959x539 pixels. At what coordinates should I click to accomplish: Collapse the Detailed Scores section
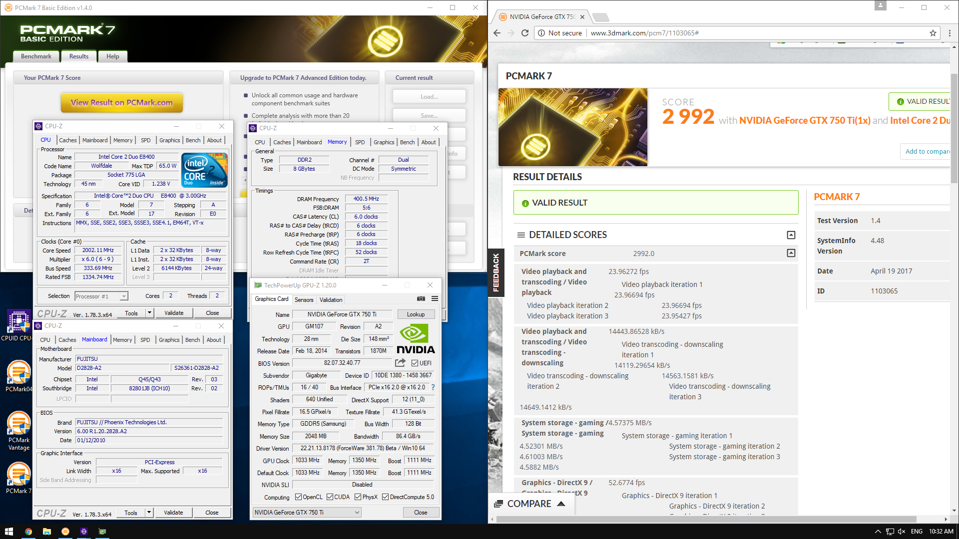tap(791, 235)
